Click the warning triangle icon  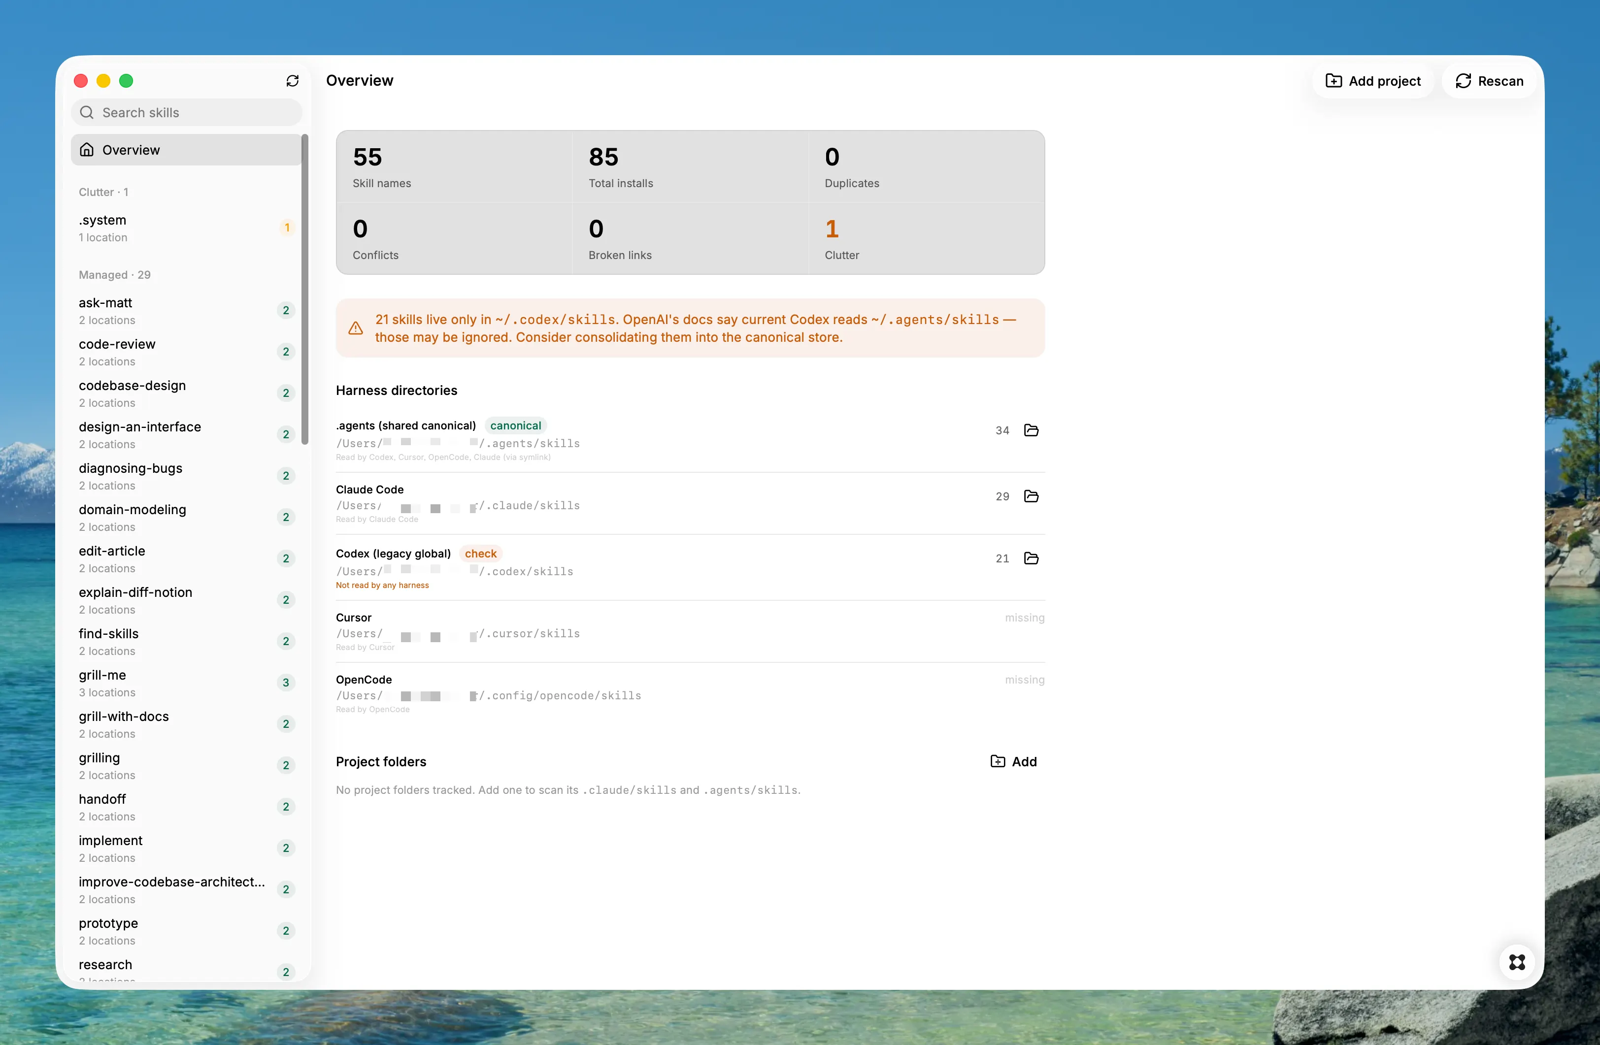(356, 328)
